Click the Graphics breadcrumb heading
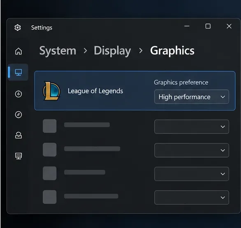This screenshot has height=228, width=241. coord(172,51)
